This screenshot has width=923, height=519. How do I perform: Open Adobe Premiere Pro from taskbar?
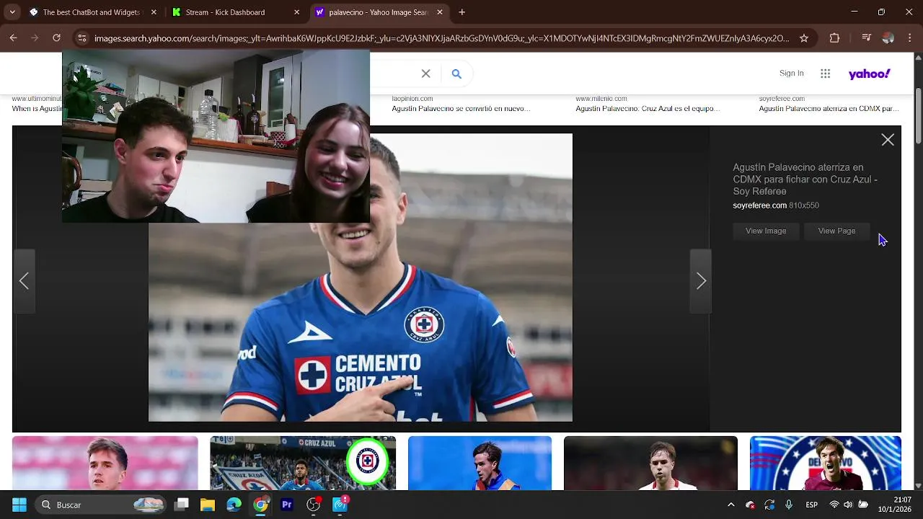(x=287, y=505)
